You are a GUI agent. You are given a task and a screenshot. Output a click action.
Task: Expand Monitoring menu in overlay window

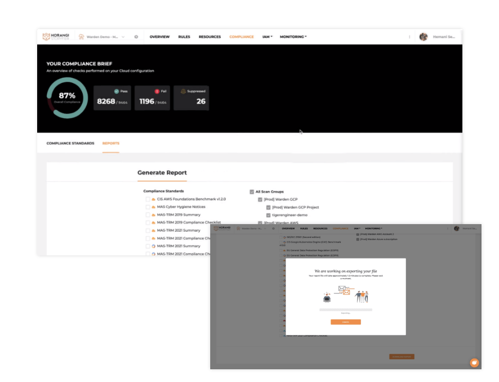tap(373, 228)
